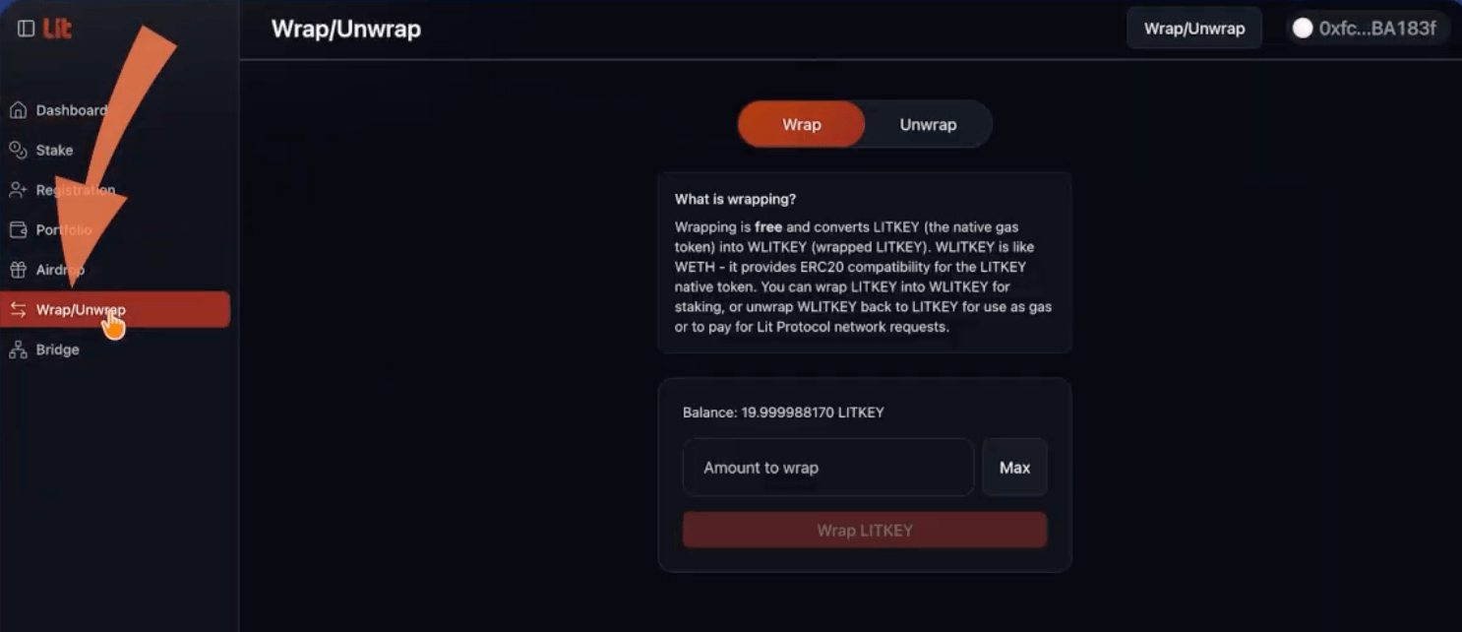
Task: Open Registration via its person-plus icon
Action: coord(17,189)
